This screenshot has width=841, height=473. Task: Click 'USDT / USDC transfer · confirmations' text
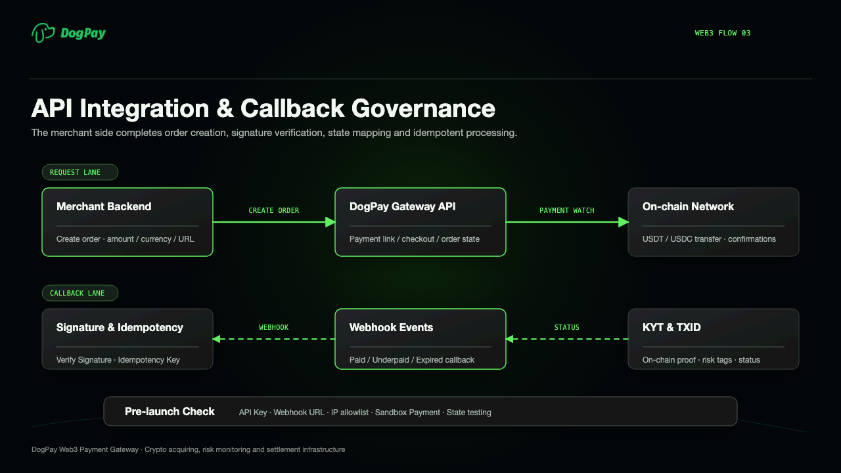(709, 239)
